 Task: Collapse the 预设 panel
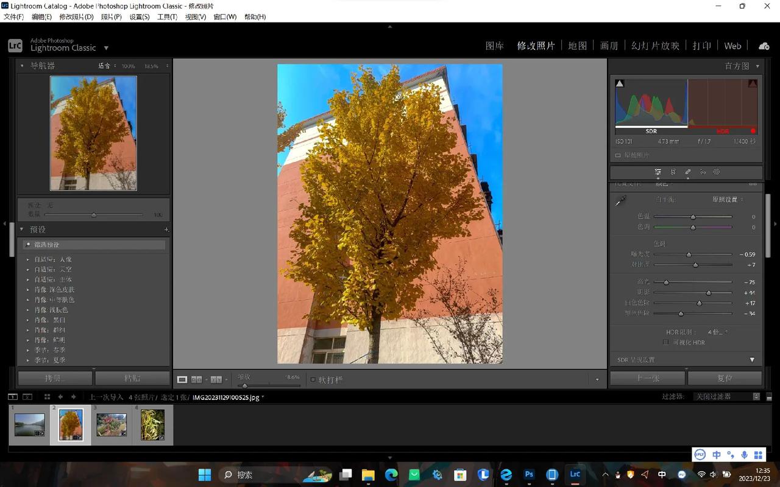tap(22, 229)
